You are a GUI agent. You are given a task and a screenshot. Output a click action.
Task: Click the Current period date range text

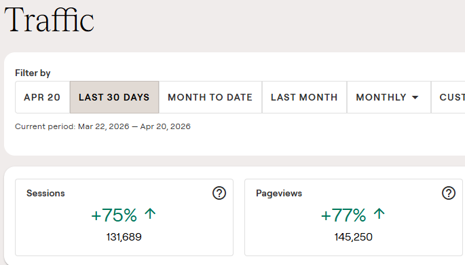tap(103, 126)
